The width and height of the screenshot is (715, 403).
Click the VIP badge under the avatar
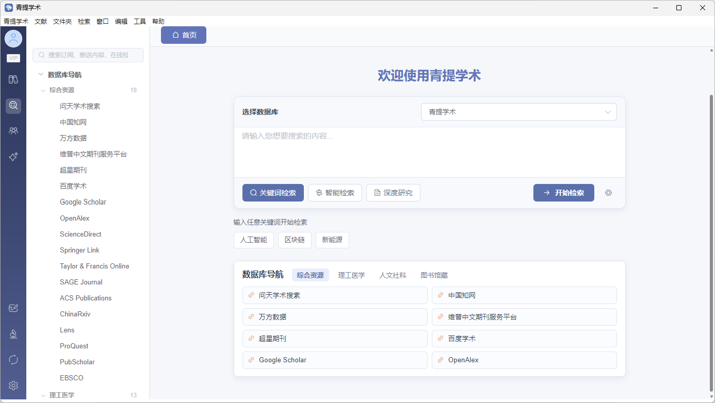(13, 58)
